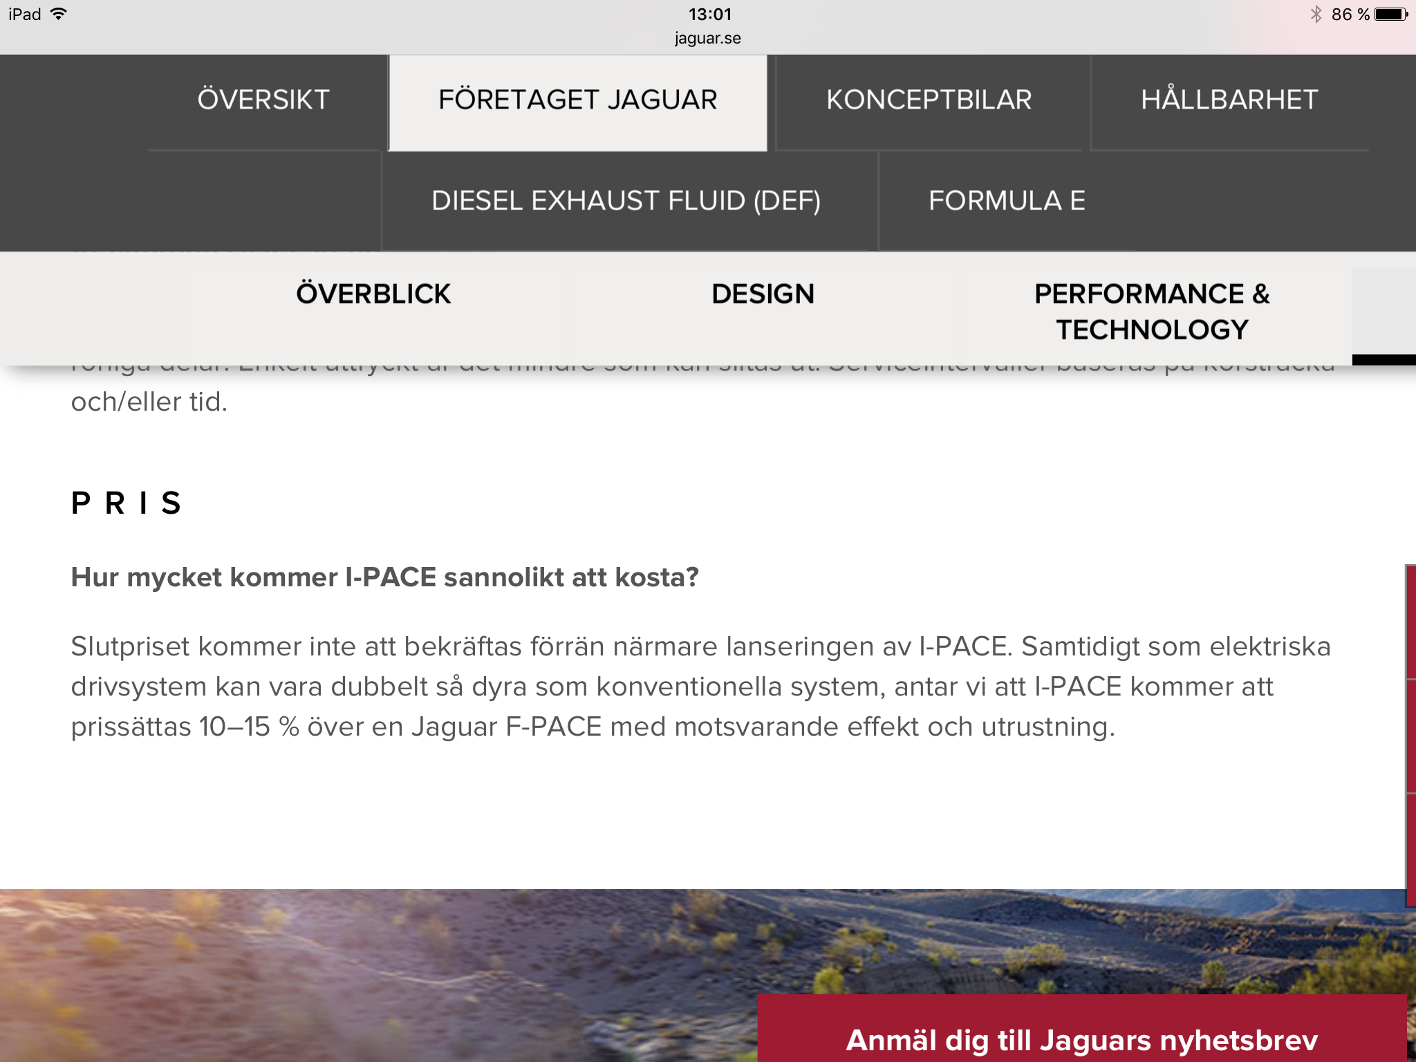
Task: Click Anmäl dig till Jaguars nyhetsbrev button
Action: (1082, 1038)
